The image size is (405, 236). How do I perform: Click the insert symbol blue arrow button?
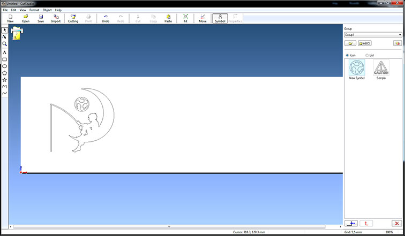tap(351, 223)
